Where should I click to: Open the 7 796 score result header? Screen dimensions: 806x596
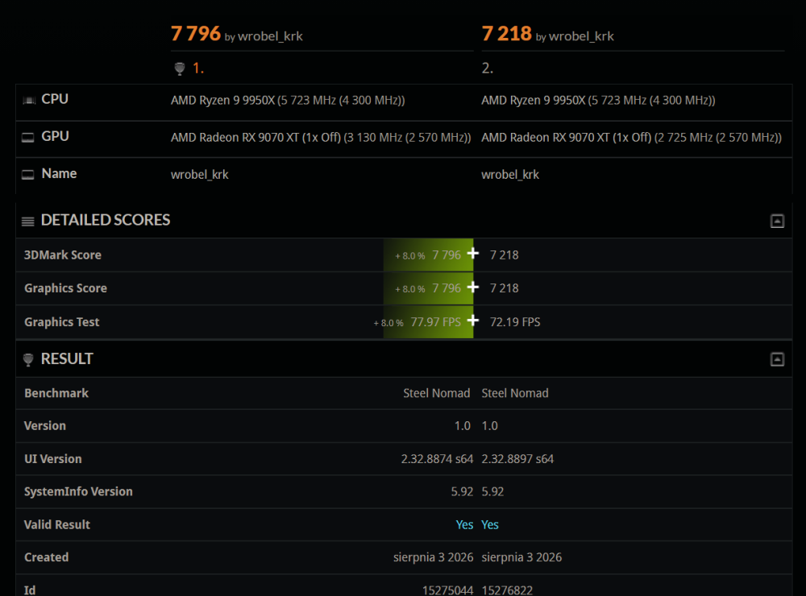(x=195, y=34)
